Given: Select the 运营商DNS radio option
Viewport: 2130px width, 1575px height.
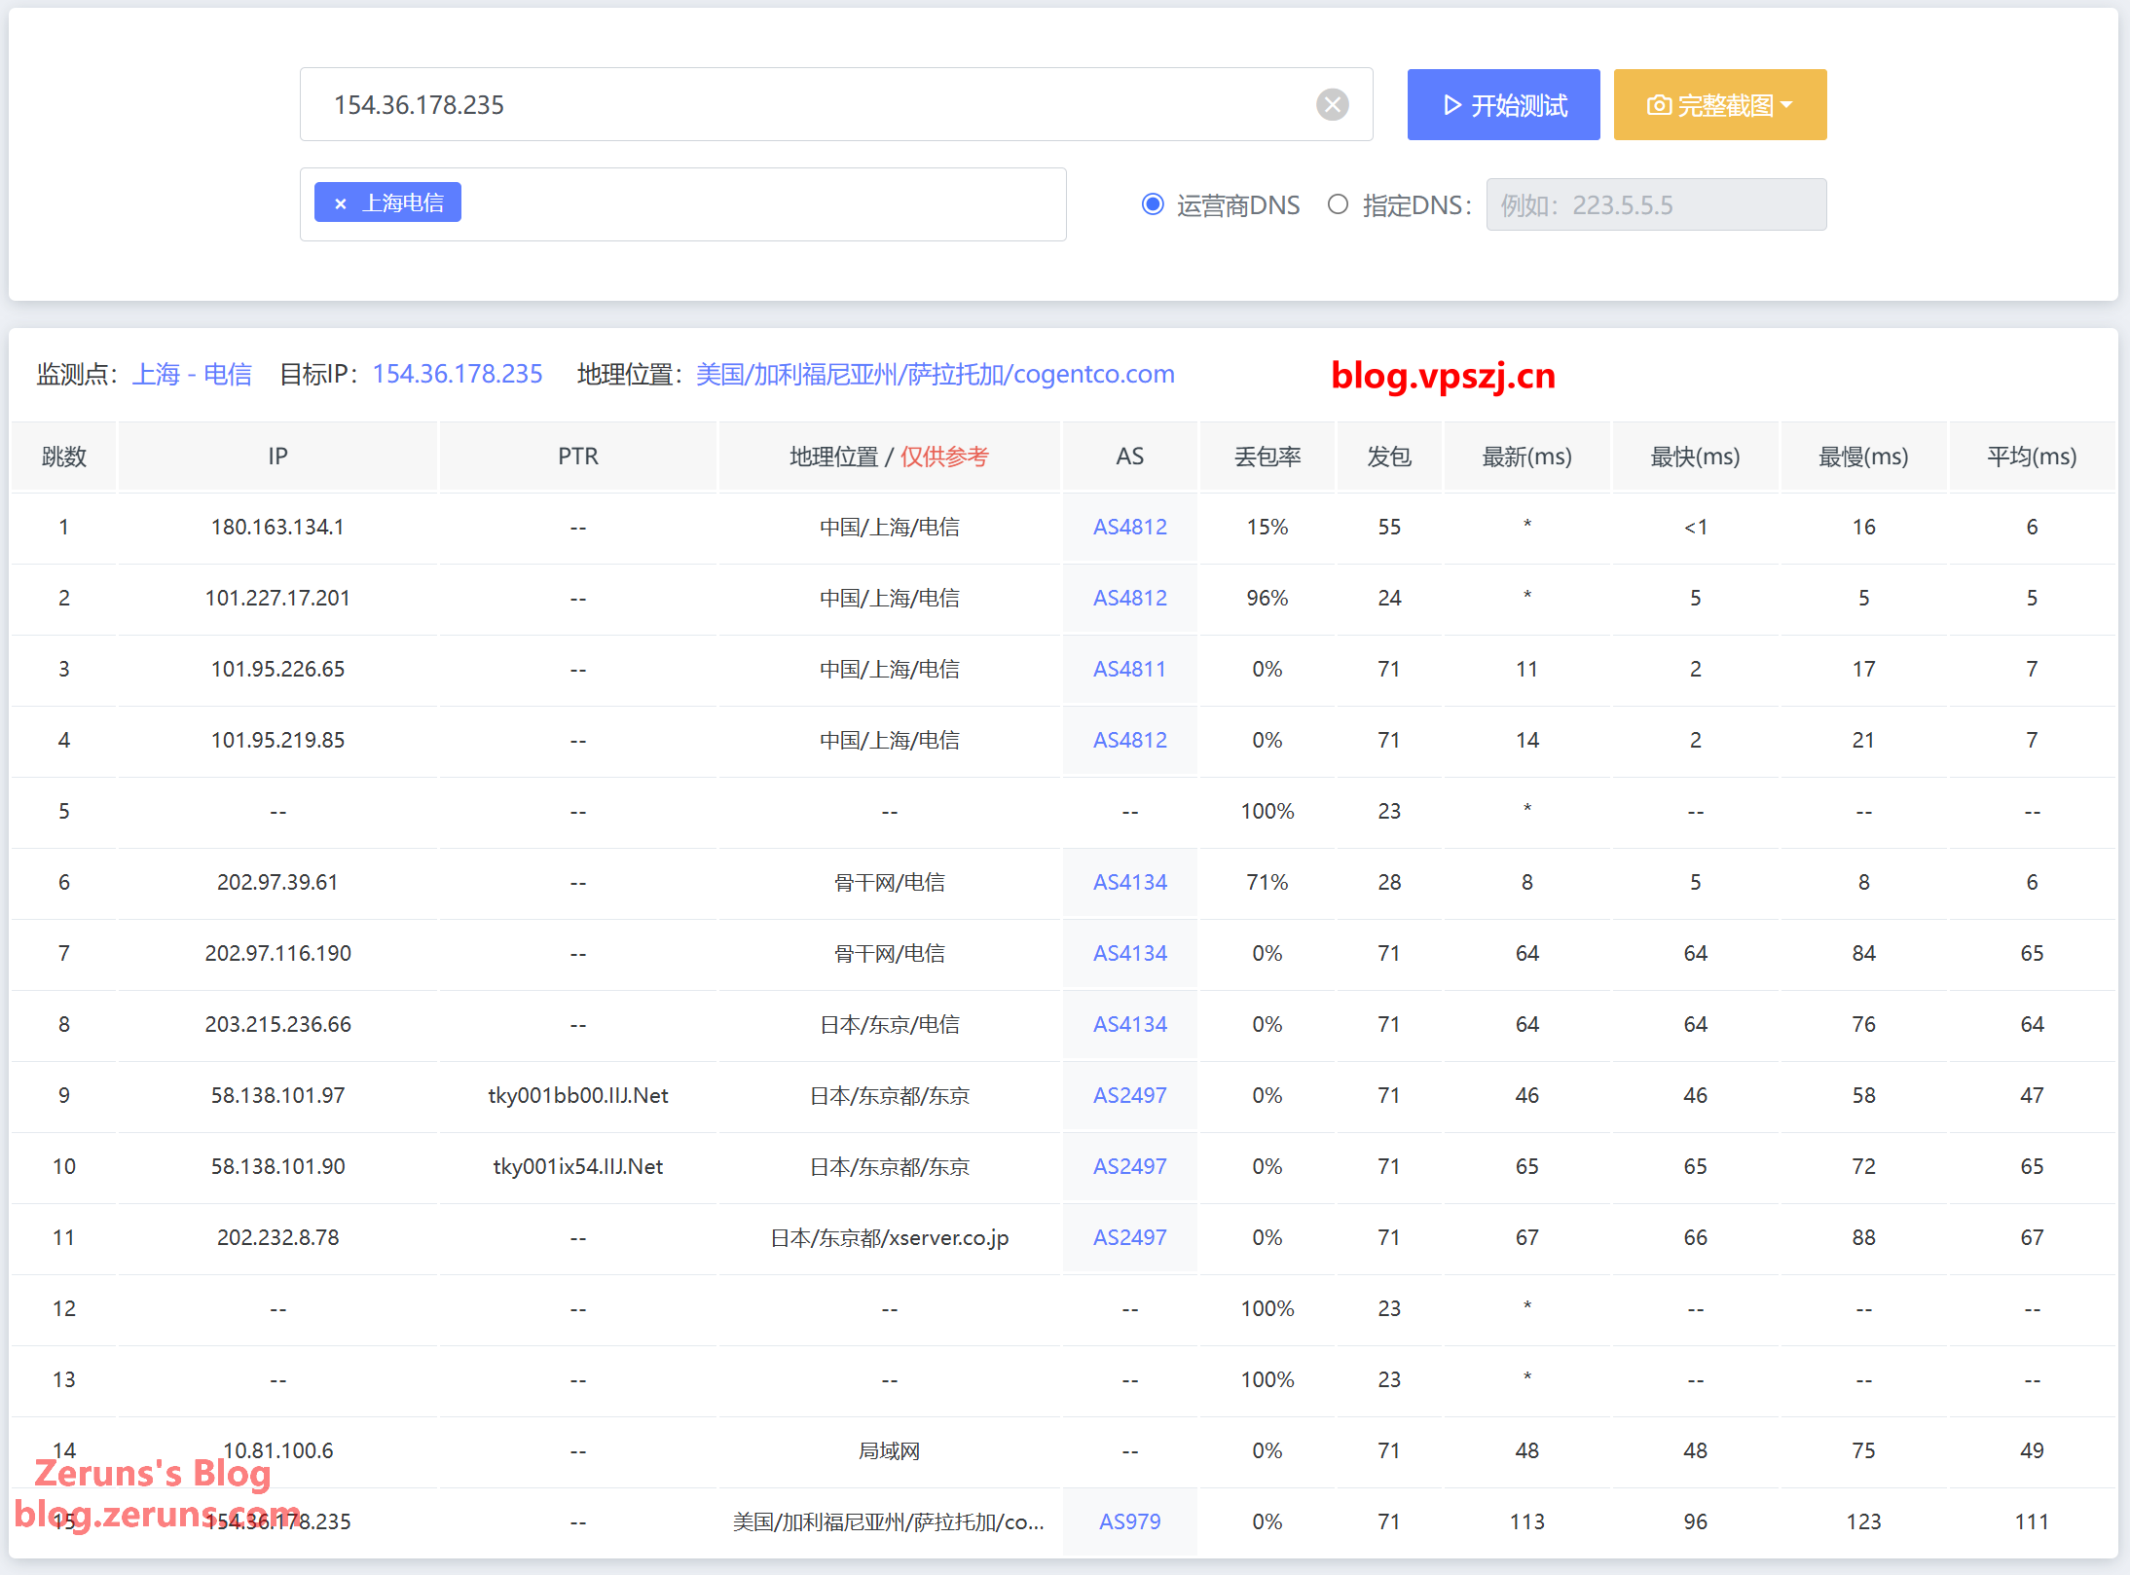Looking at the screenshot, I should pos(1153,204).
